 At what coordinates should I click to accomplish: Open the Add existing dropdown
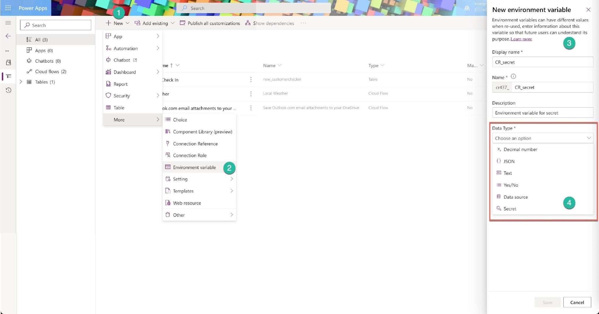point(154,23)
